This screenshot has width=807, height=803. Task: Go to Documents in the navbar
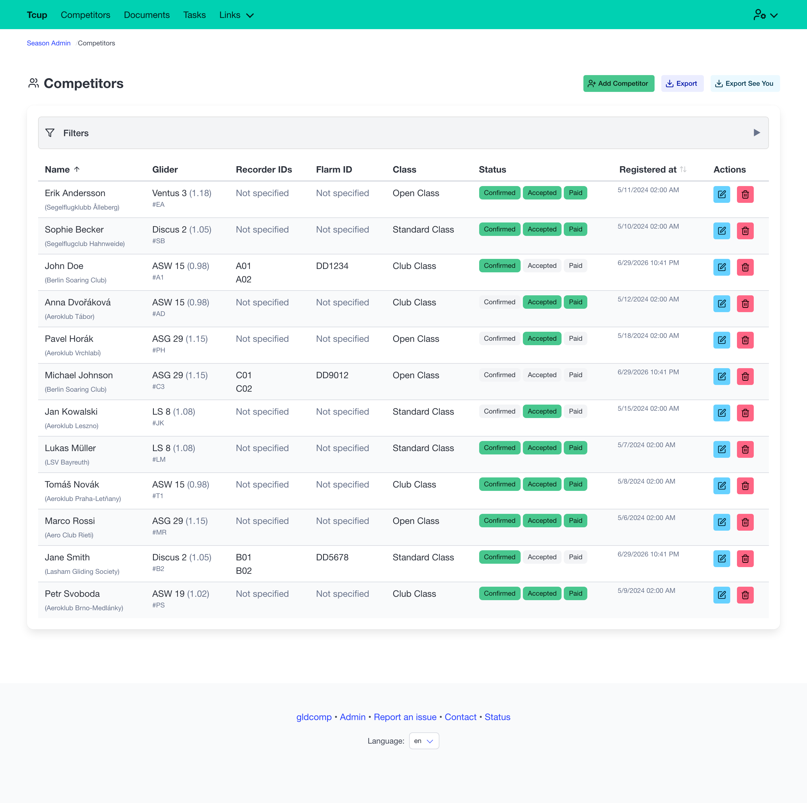pyautogui.click(x=147, y=15)
